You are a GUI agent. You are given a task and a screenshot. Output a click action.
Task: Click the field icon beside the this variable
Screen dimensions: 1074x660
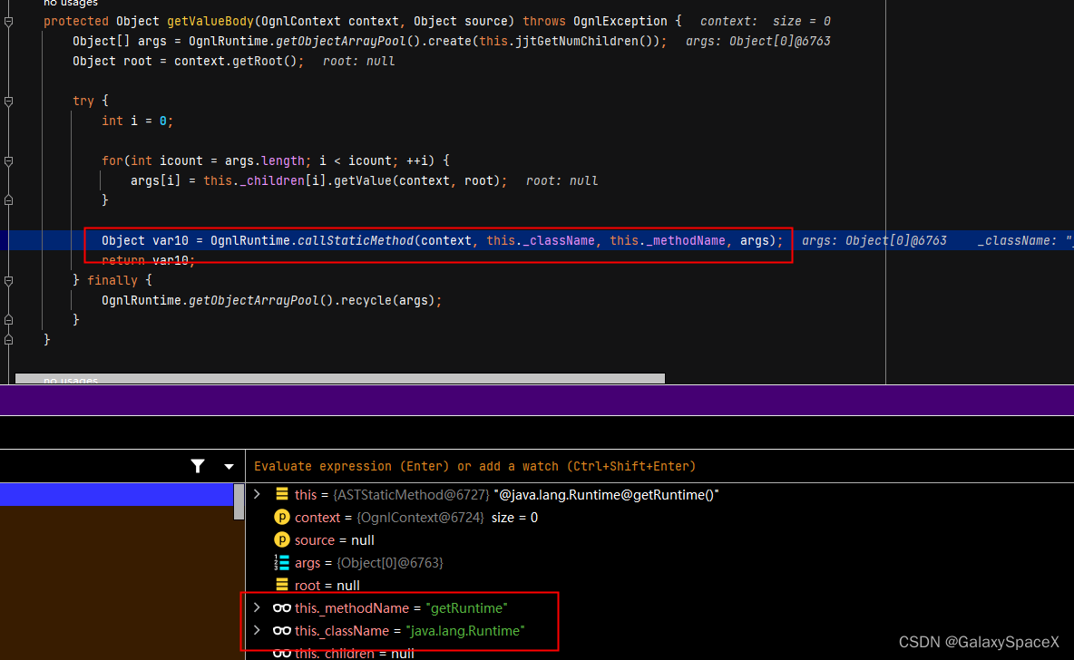coord(281,494)
